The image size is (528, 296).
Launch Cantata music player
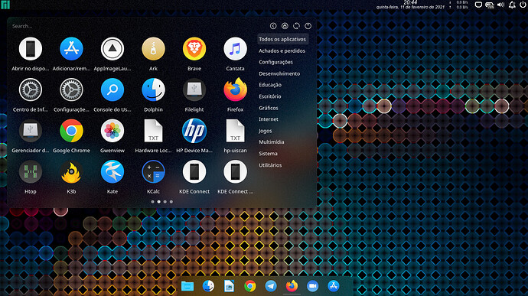(x=235, y=49)
